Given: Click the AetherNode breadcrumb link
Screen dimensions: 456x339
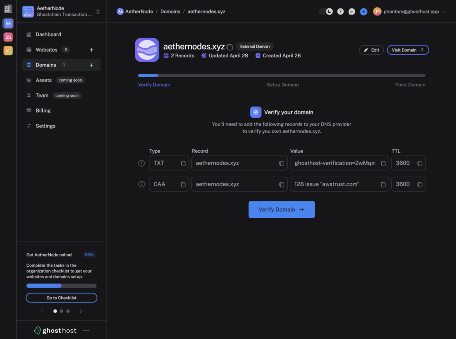Looking at the screenshot, I should pos(135,11).
